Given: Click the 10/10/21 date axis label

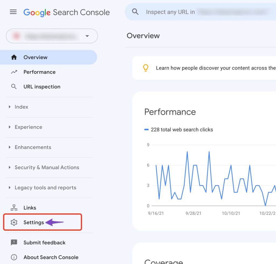Looking at the screenshot, I should (x=231, y=213).
